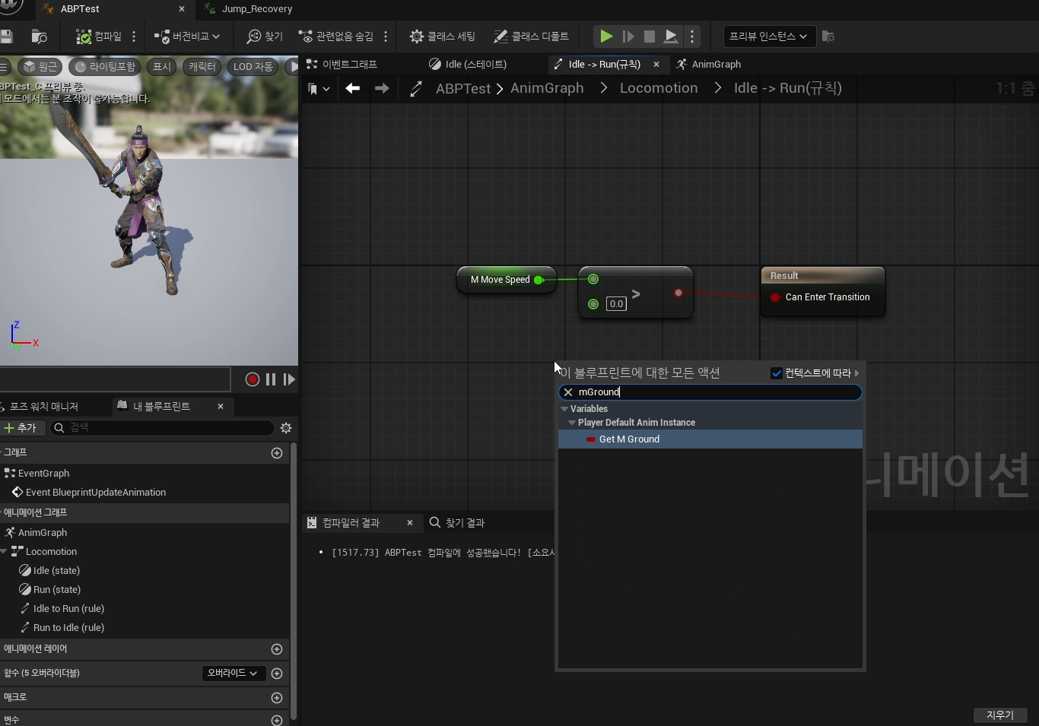This screenshot has height=726, width=1039.
Task: Click the frame advance icon beside Play
Action: pyautogui.click(x=628, y=36)
